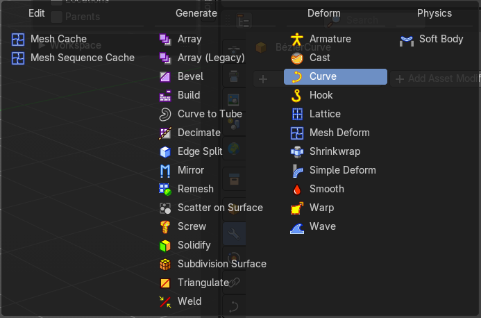Select the Lattice grid icon
Viewport: 481px width, 318px height.
(x=297, y=114)
